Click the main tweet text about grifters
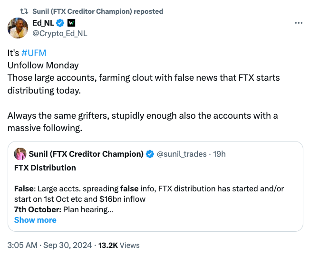This screenshot has height=255, width=310. tap(143, 122)
